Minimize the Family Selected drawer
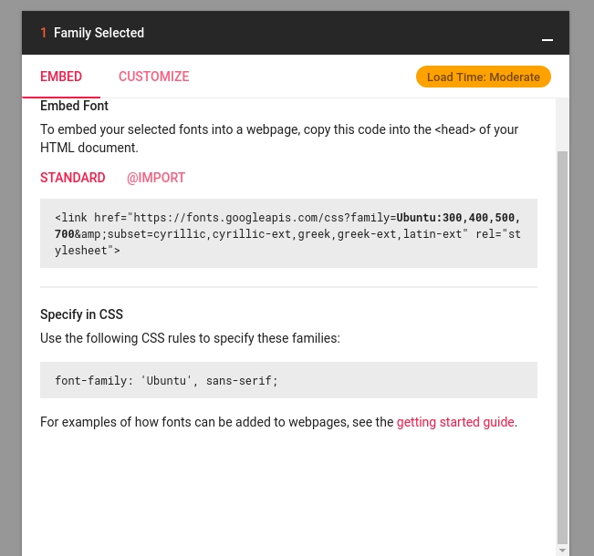The width and height of the screenshot is (594, 556). click(x=547, y=39)
